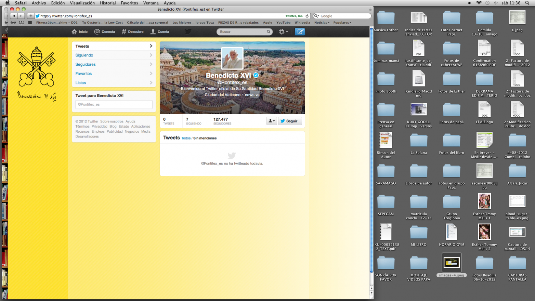The image size is (535, 301).
Task: Open the settings gear dropdown
Action: pyautogui.click(x=283, y=32)
